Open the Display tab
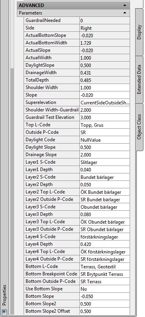 pos(139,32)
